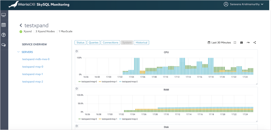Image resolution: width=271 pixels, height=130 pixels.
Task: Click the share icon in dashboard toolbar
Action: click(x=255, y=43)
